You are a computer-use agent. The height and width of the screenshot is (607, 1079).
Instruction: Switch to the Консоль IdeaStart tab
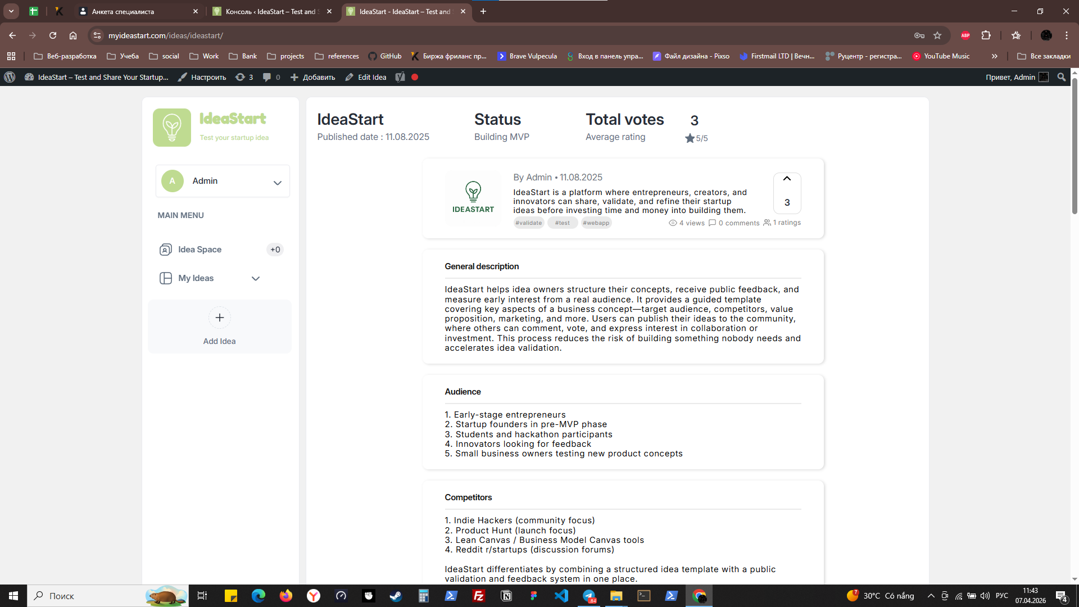pos(272,11)
